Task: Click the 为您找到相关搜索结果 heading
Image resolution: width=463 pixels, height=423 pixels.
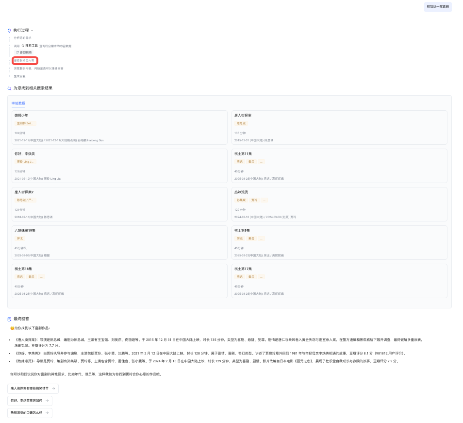Action: click(x=33, y=88)
